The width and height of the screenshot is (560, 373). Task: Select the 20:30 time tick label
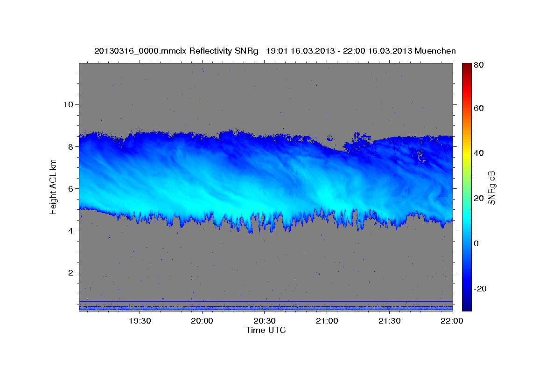click(265, 321)
